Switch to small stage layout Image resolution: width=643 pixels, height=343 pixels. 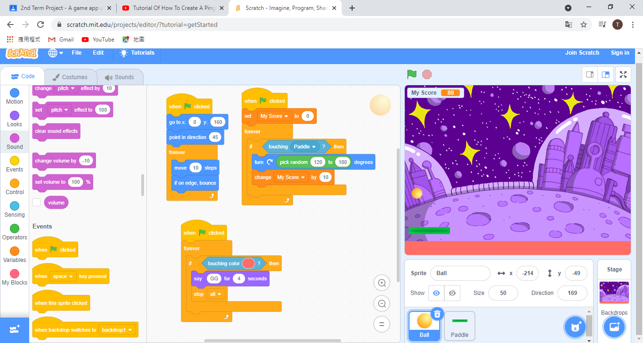point(589,74)
